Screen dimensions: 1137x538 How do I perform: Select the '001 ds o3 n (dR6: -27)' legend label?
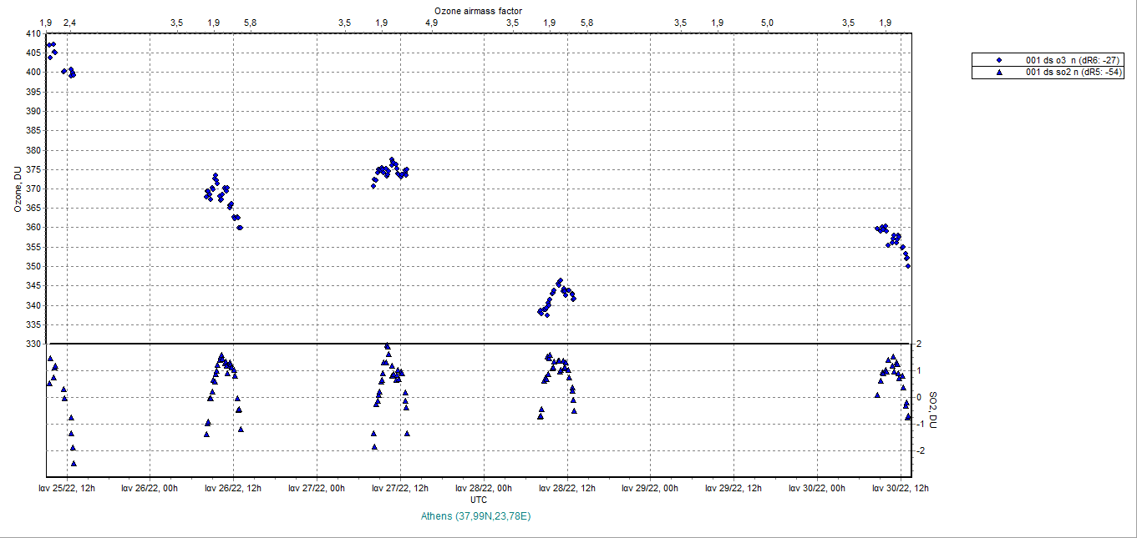(1074, 61)
